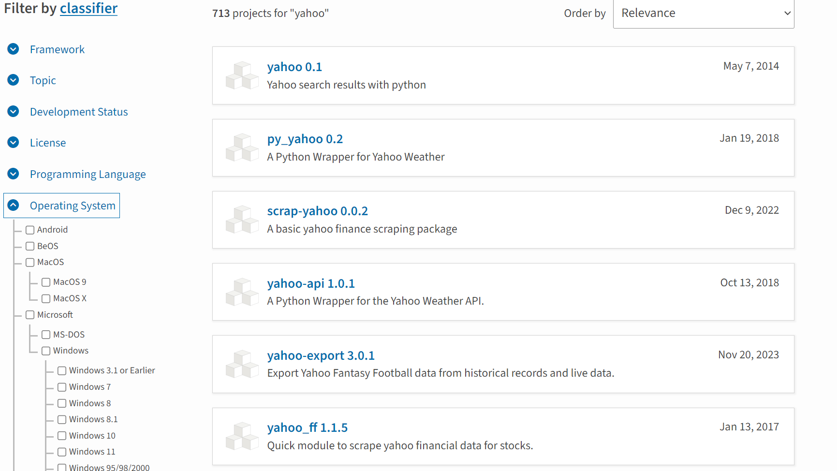Enable the MS-DOS checkbox
This screenshot has width=837, height=471.
tap(46, 335)
